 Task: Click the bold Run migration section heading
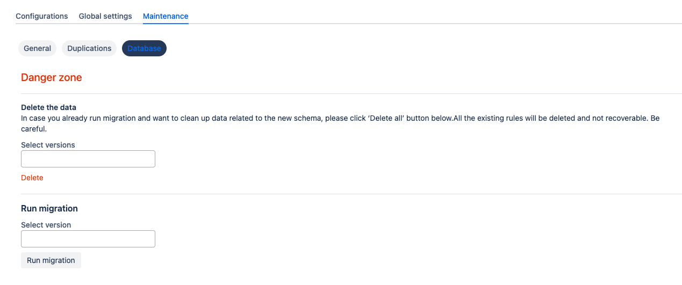pyautogui.click(x=49, y=208)
